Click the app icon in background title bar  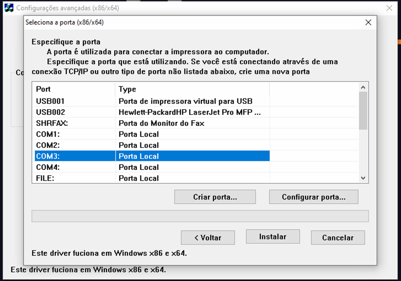click(9, 8)
